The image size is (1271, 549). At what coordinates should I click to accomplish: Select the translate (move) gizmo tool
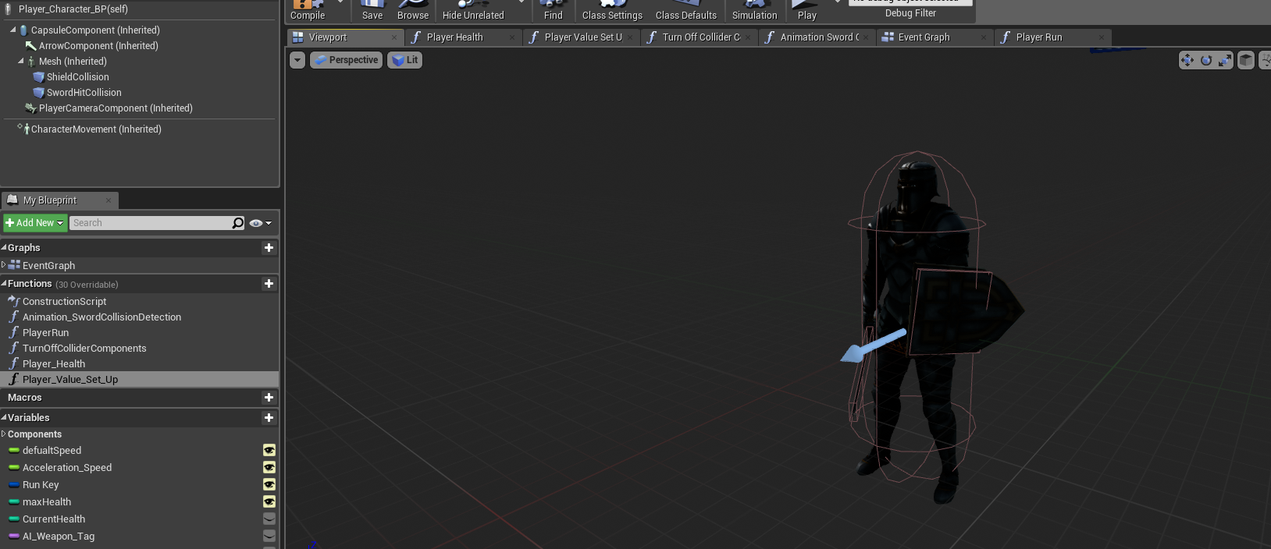tap(1187, 60)
